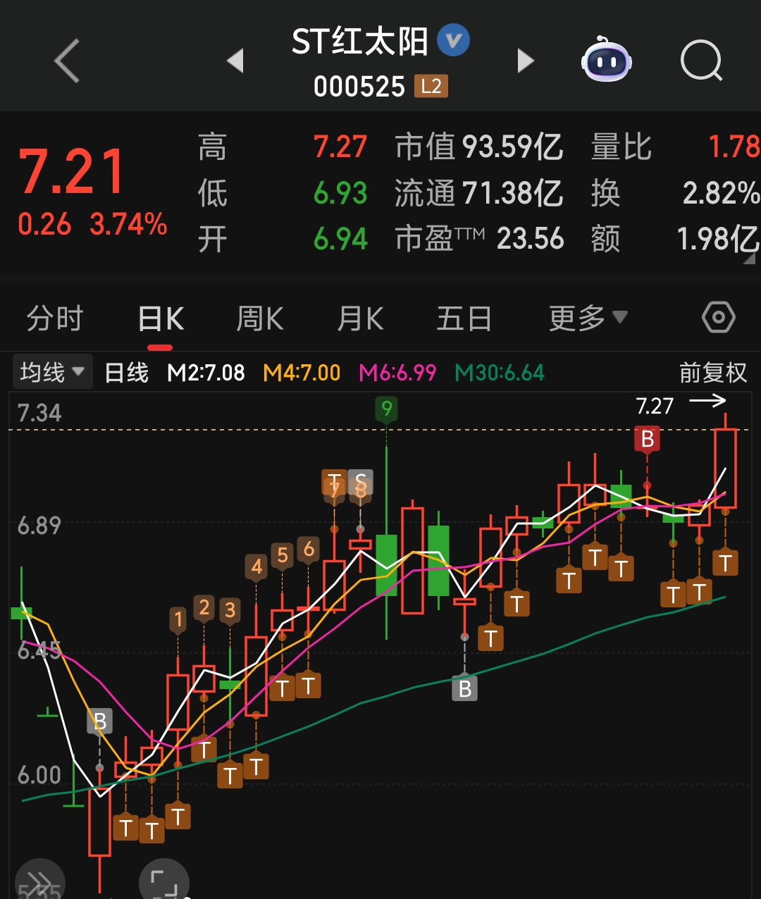Switch to the 分时 tab
761x899 pixels.
[55, 318]
